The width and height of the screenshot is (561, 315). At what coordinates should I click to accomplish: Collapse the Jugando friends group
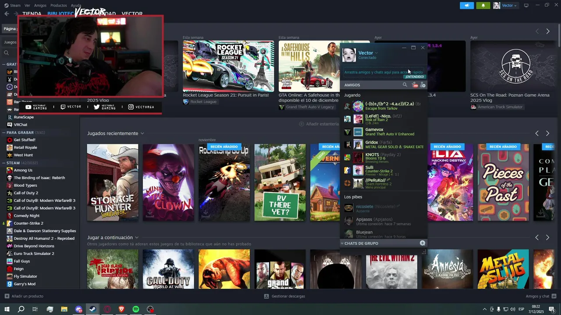(352, 95)
